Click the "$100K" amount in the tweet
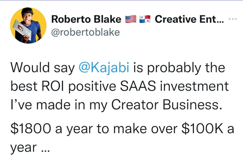 [201, 128]
